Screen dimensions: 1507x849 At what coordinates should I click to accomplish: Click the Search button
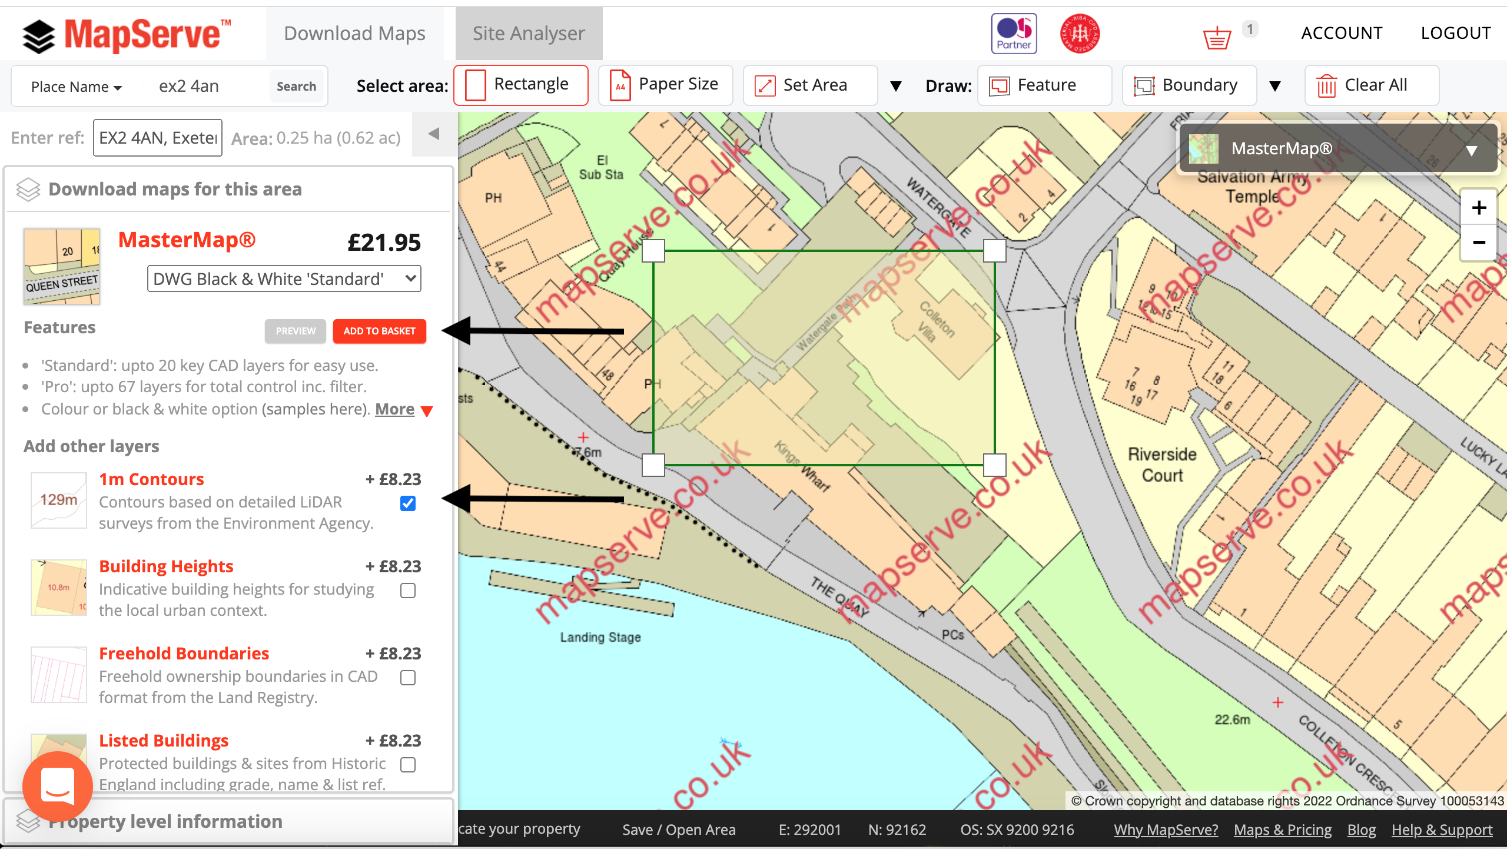(296, 87)
